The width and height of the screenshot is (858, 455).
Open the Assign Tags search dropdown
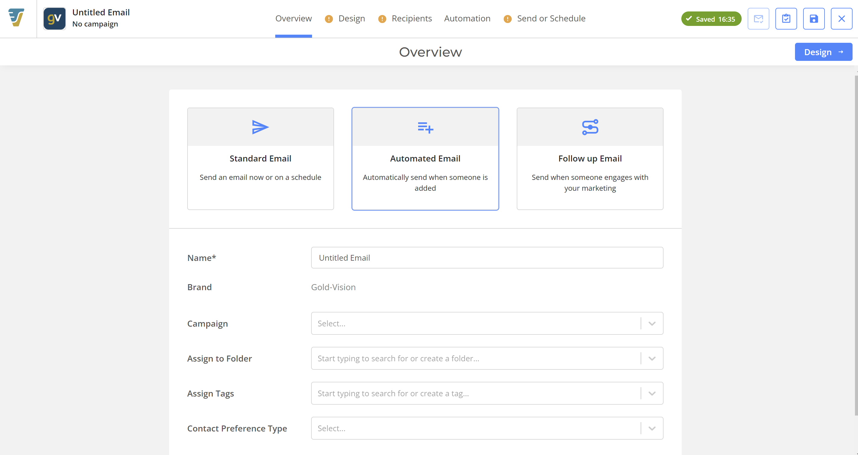pos(487,394)
